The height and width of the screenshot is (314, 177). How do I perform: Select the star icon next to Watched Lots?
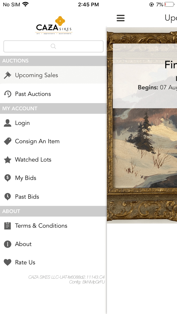pyautogui.click(x=8, y=160)
